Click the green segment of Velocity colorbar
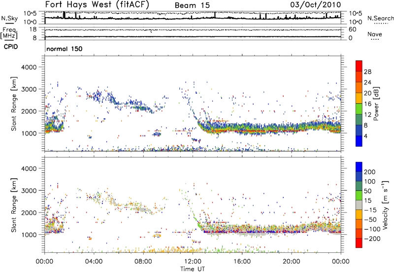 (x=359, y=195)
